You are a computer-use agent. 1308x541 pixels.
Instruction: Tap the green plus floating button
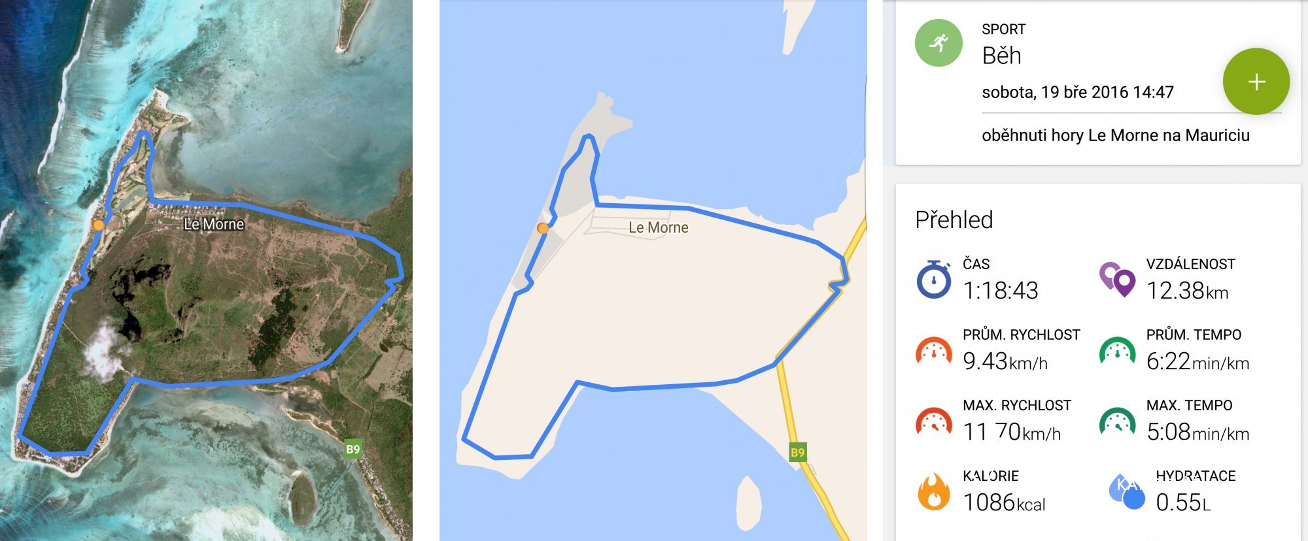point(1256,82)
